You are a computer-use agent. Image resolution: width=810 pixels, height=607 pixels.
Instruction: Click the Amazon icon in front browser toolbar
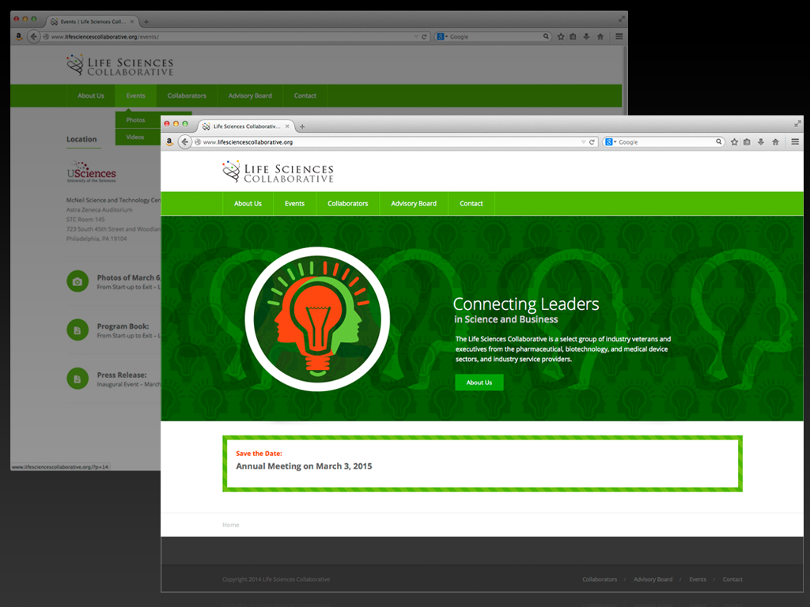pyautogui.click(x=169, y=142)
